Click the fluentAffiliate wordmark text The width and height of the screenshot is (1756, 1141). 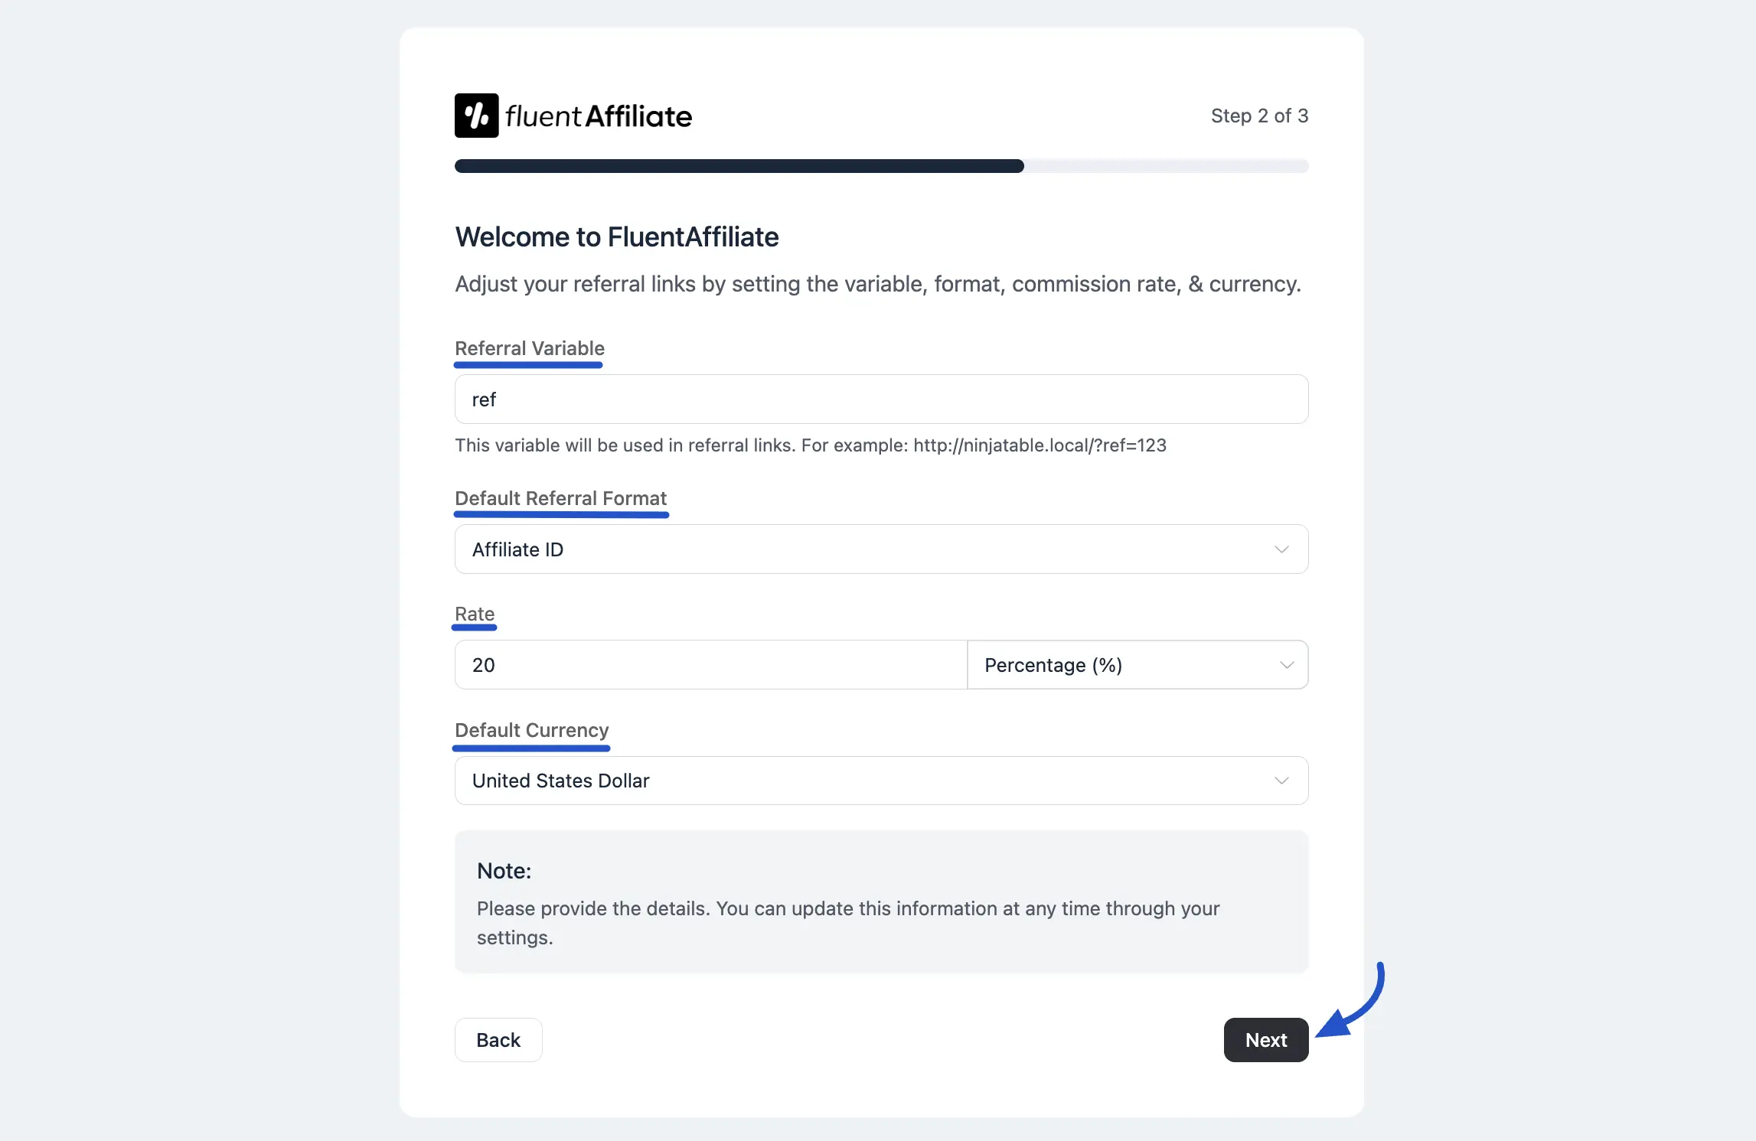pyautogui.click(x=599, y=116)
